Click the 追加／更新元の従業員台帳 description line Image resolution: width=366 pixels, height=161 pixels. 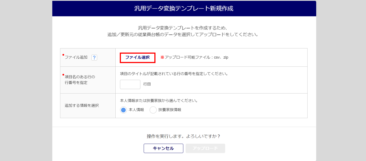(183, 35)
